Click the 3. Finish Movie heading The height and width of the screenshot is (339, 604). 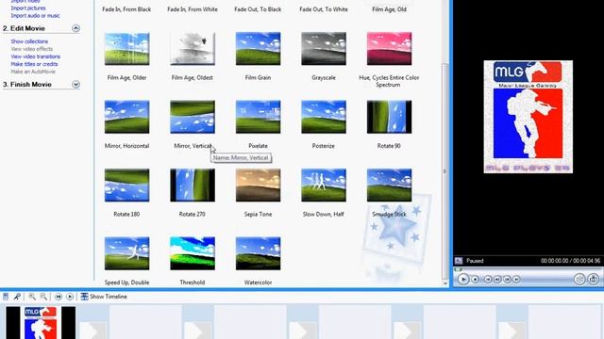(x=27, y=85)
